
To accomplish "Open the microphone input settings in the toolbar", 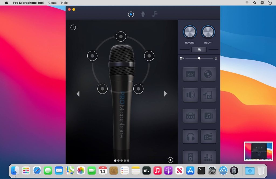I will point(143,14).
